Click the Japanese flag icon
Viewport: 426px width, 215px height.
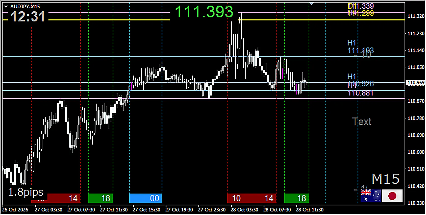pyautogui.click(x=392, y=196)
